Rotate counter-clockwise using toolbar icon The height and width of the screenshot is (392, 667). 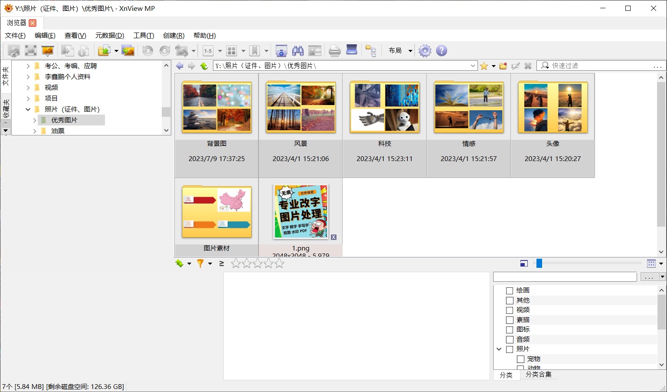[x=148, y=51]
